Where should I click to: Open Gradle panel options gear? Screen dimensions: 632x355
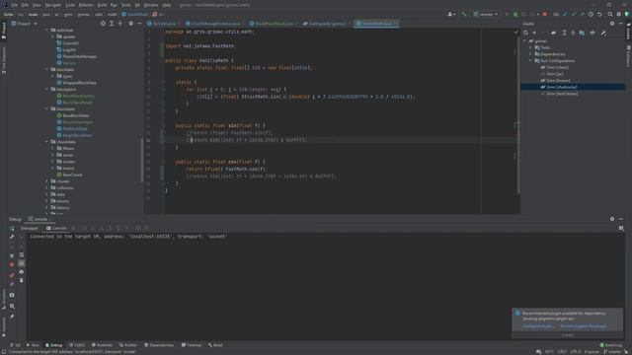tap(612, 24)
